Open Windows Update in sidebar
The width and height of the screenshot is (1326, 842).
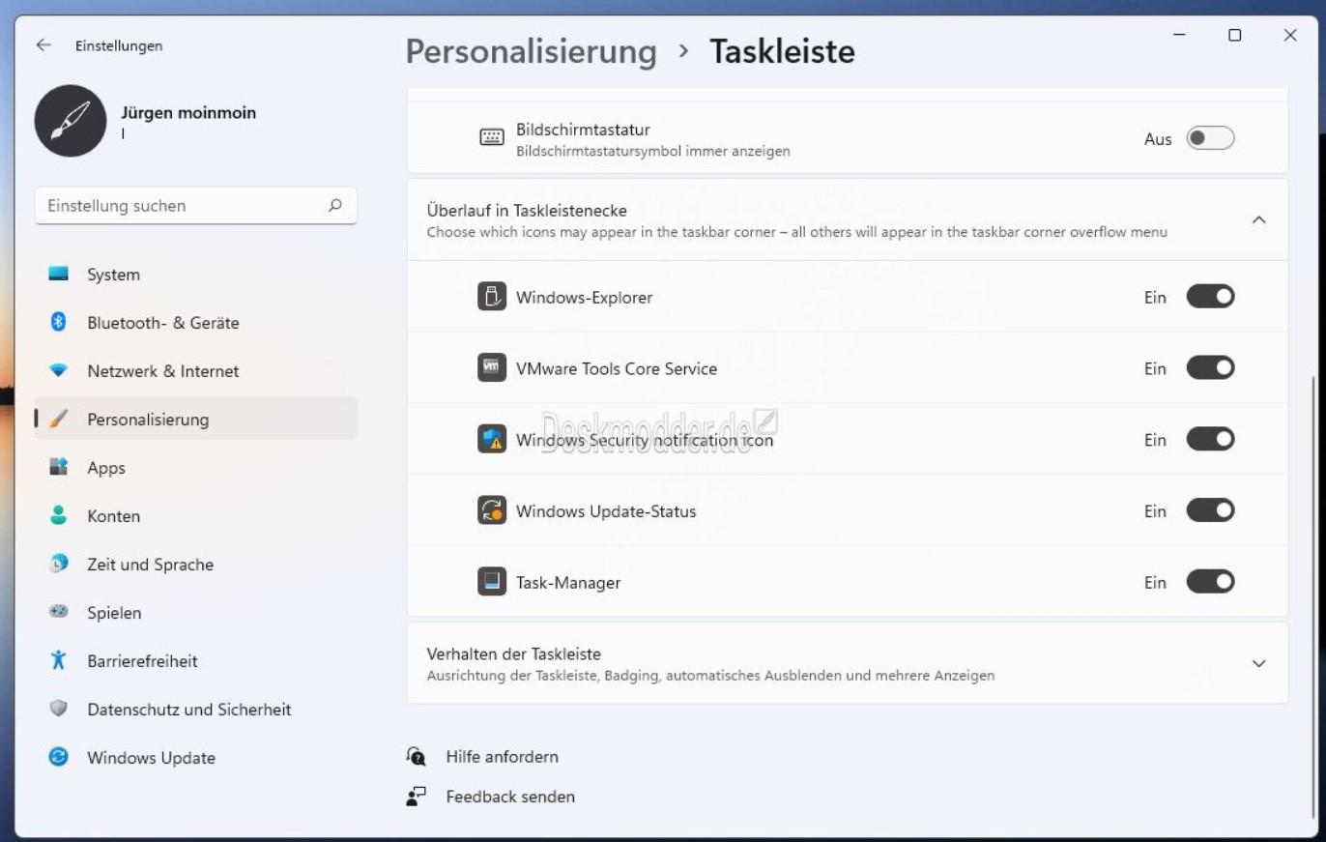tap(196, 758)
